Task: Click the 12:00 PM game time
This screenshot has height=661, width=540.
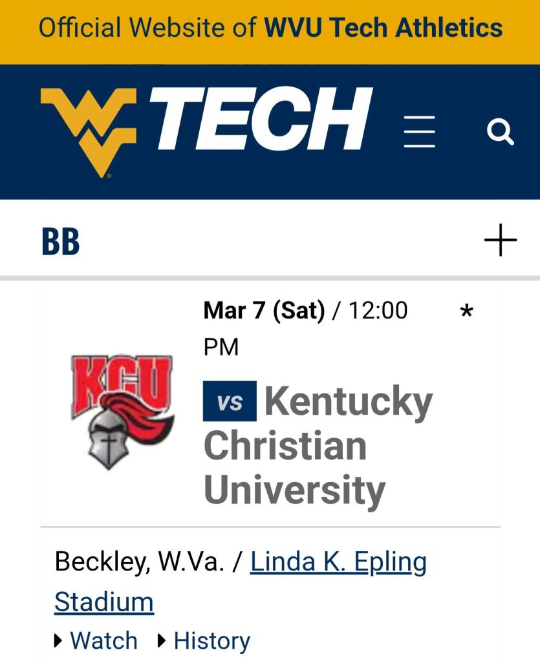Action: [x=378, y=311]
